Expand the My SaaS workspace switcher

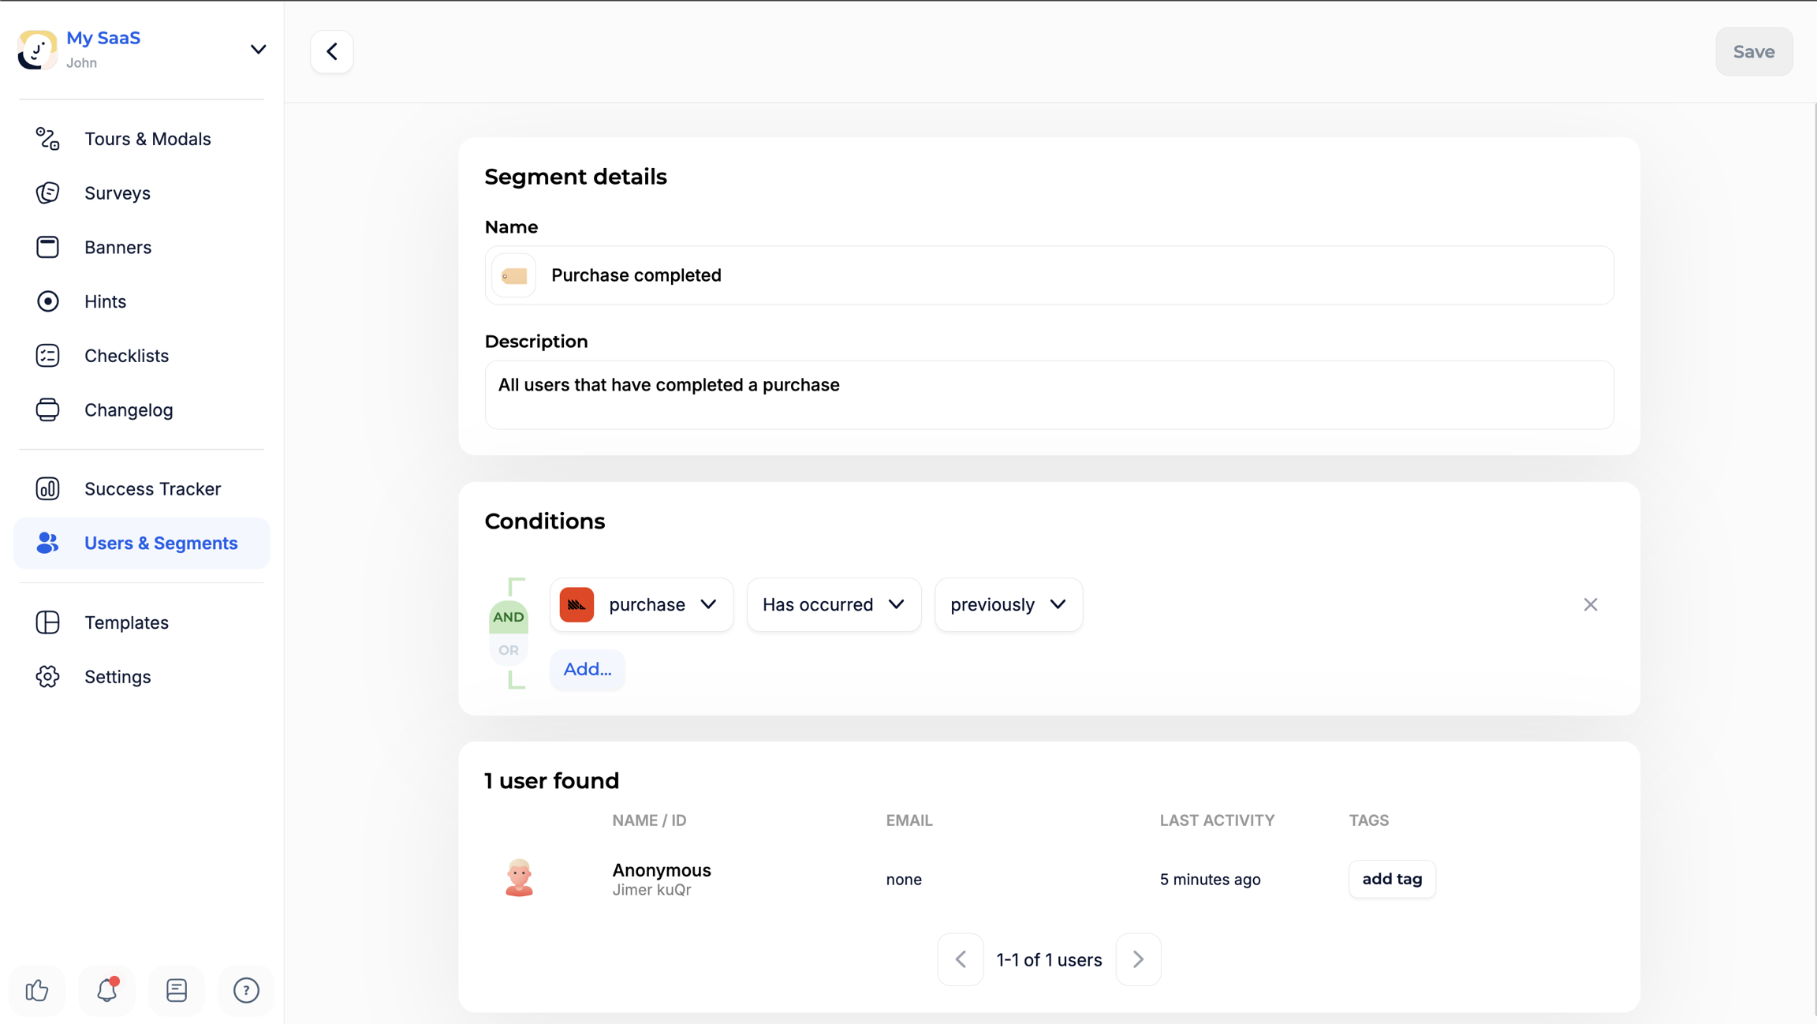click(257, 50)
